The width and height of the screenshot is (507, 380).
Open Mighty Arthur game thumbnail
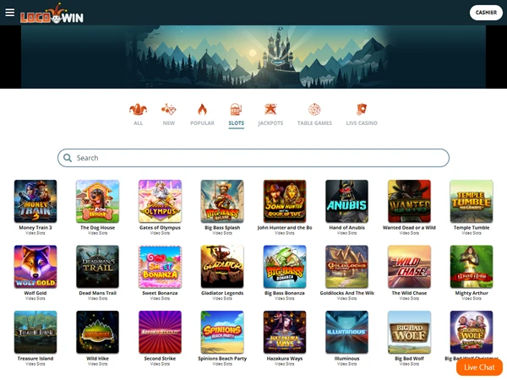coord(472,267)
